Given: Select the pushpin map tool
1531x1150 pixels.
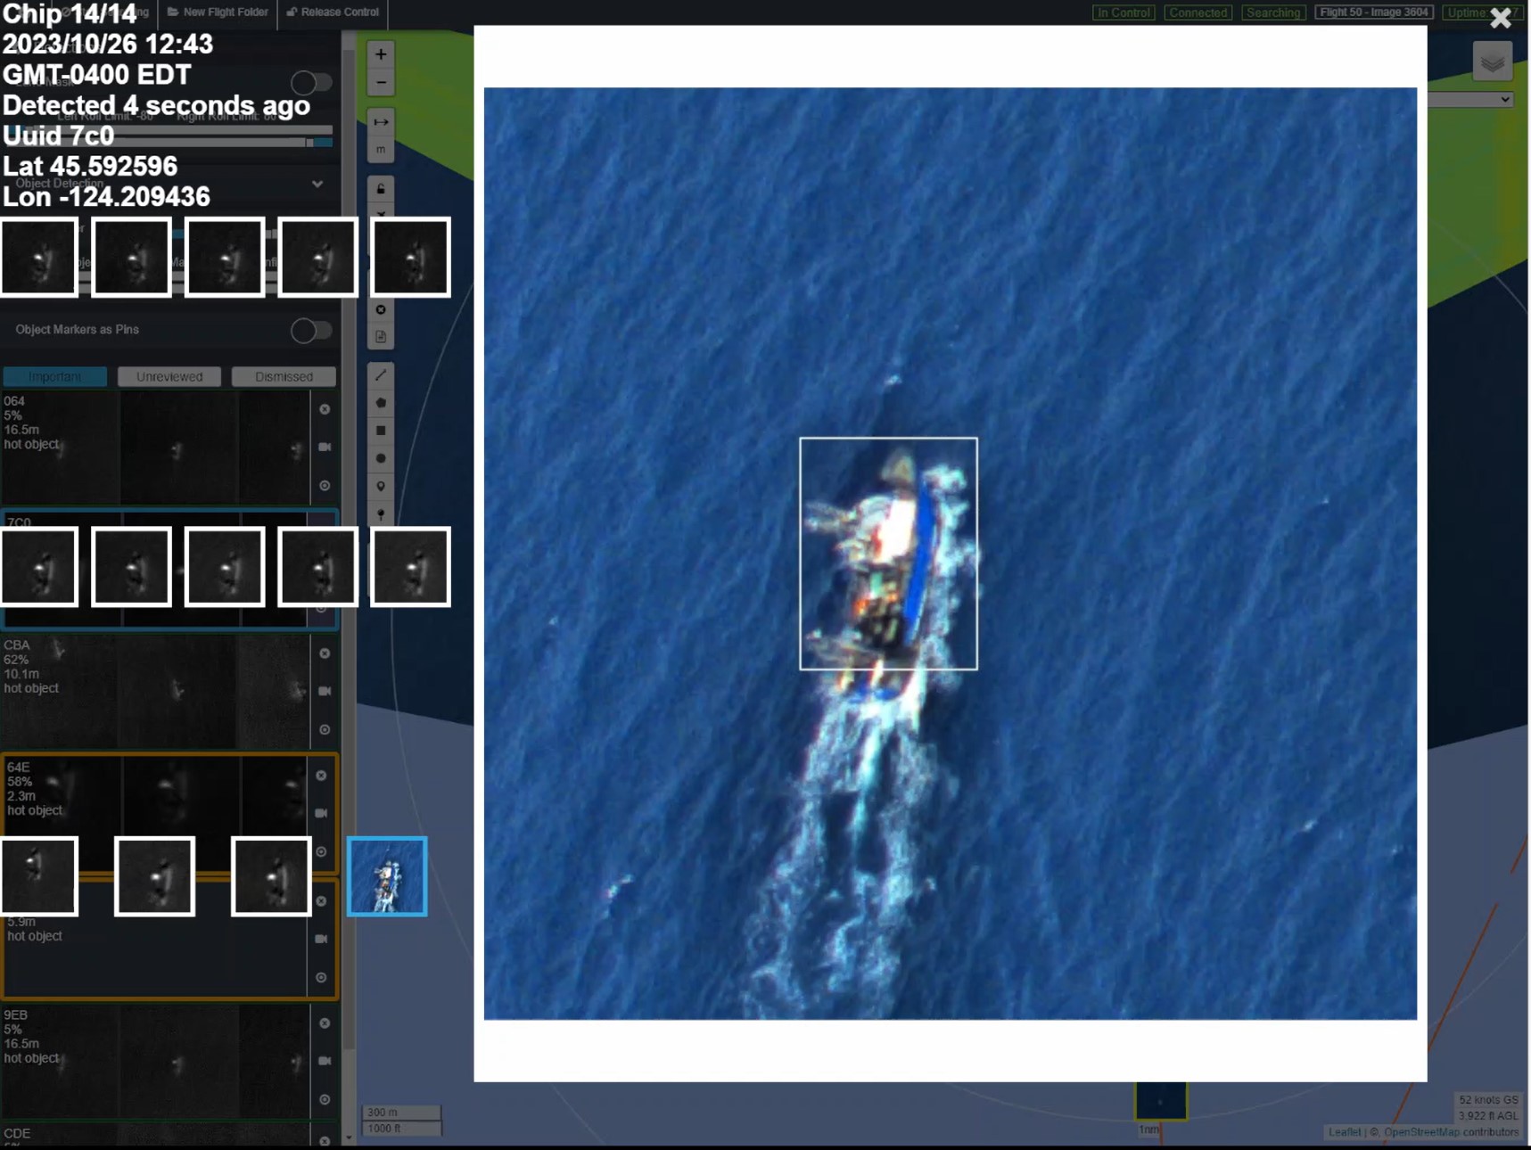Looking at the screenshot, I should 381,514.
